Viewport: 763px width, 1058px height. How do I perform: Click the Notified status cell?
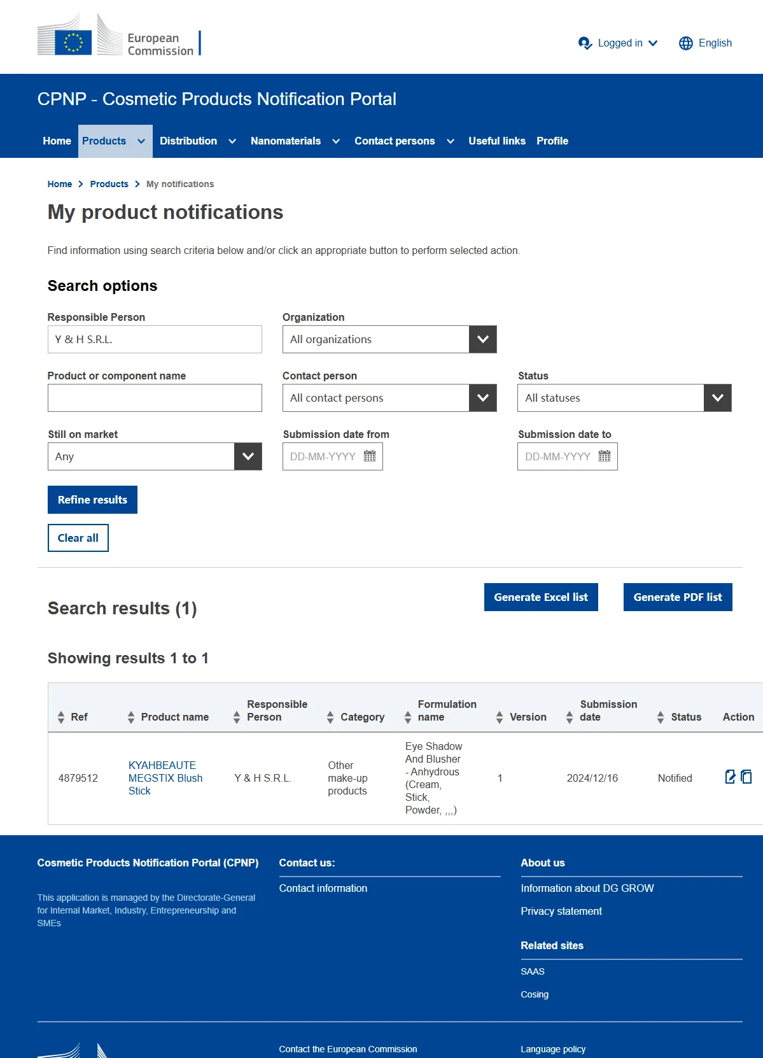[675, 778]
